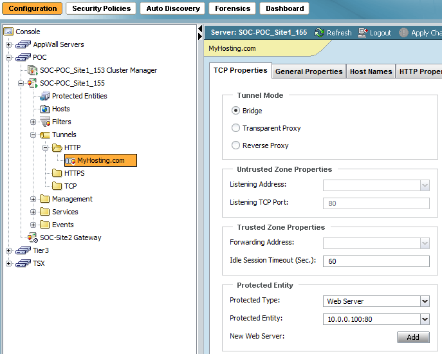The width and height of the screenshot is (442, 354).
Task: Open the Host Names tab
Action: click(x=371, y=71)
